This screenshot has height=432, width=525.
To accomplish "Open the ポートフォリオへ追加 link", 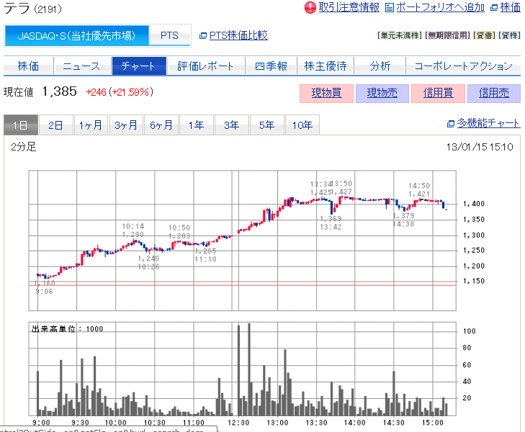I will click(x=440, y=7).
